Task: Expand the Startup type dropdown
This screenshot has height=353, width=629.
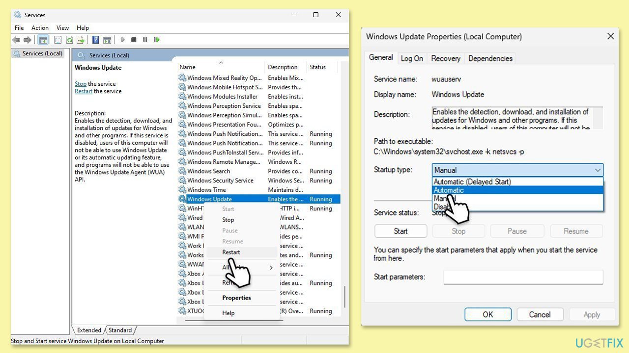Action: point(517,170)
